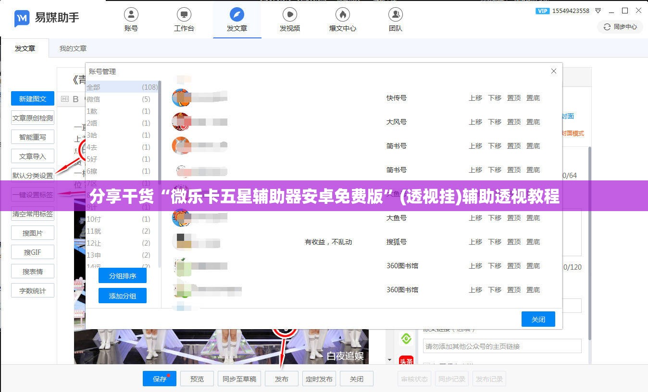Click the 添加分组 button

coord(123,296)
